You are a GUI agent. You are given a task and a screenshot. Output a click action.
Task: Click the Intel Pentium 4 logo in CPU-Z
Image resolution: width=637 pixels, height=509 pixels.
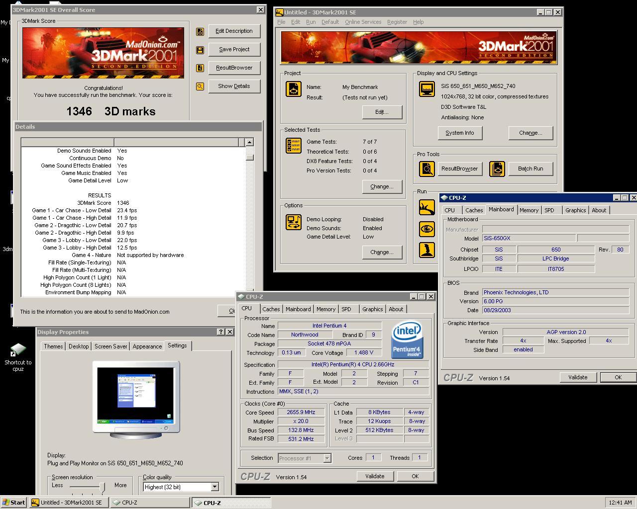click(x=407, y=339)
